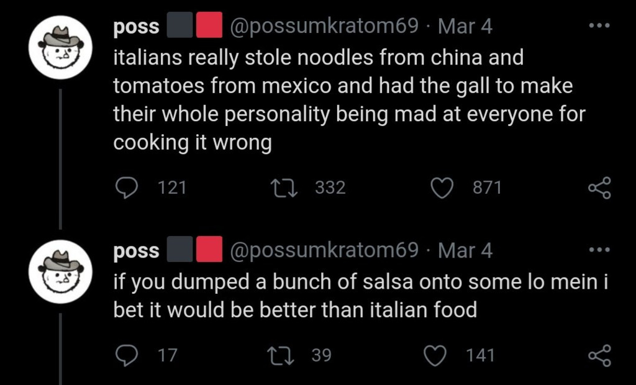Viewport: 636px width, 385px height.
Task: Share the salsa lo mein tweet
Action: point(599,355)
